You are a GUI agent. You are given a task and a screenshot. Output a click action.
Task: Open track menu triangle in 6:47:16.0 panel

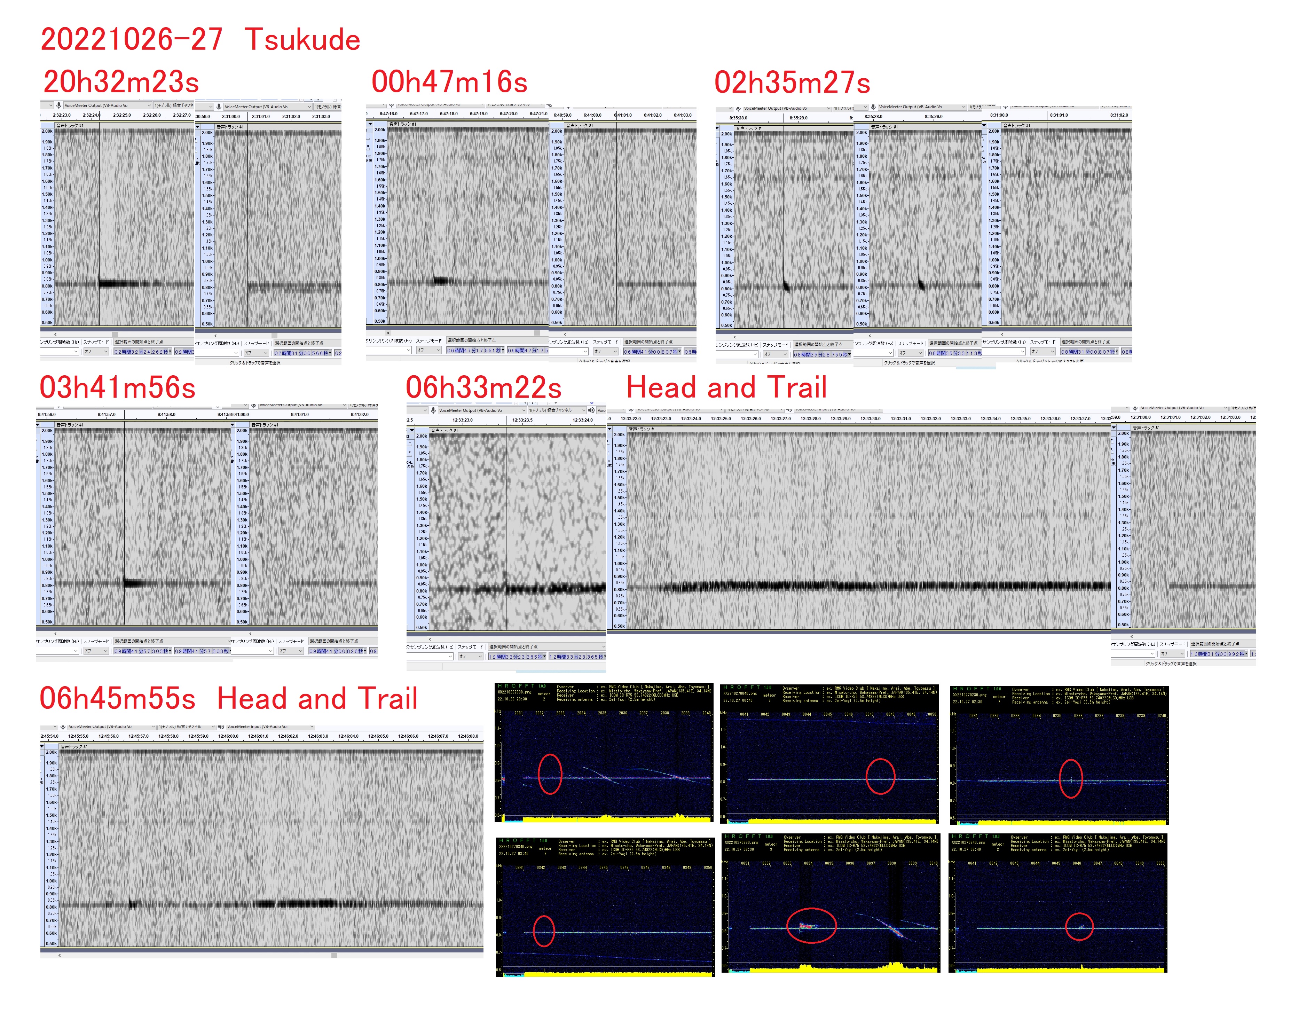pos(370,124)
